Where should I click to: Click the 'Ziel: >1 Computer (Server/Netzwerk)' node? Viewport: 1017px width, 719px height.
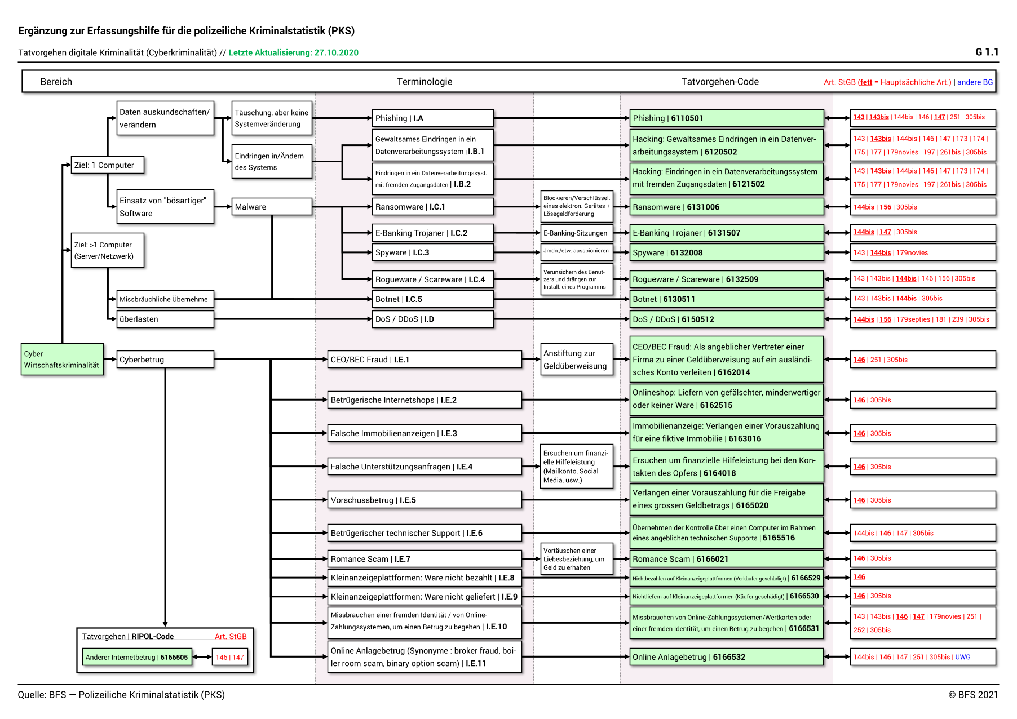coord(107,250)
